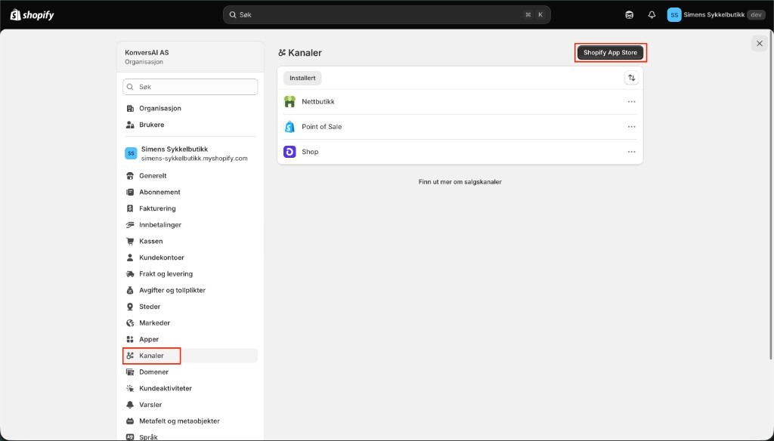The width and height of the screenshot is (774, 441).
Task: Select Kanaler in the sidebar
Action: 190,356
